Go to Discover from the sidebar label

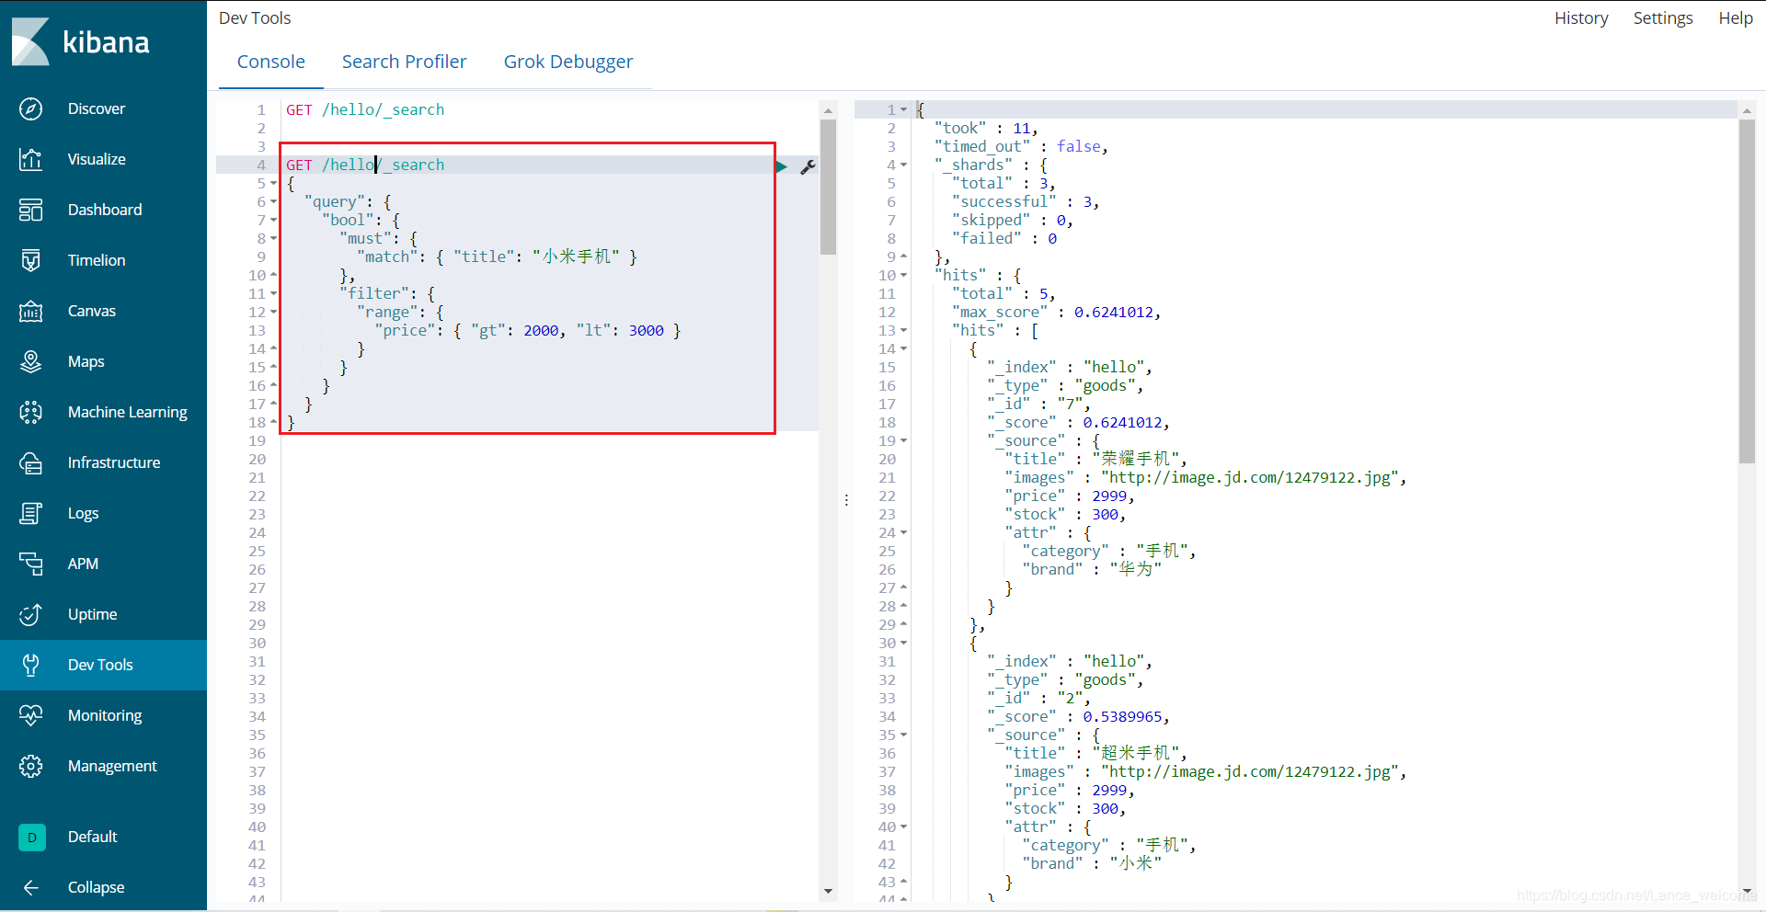pos(97,108)
